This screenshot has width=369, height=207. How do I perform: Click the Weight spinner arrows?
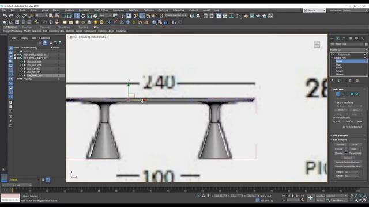tap(357, 172)
